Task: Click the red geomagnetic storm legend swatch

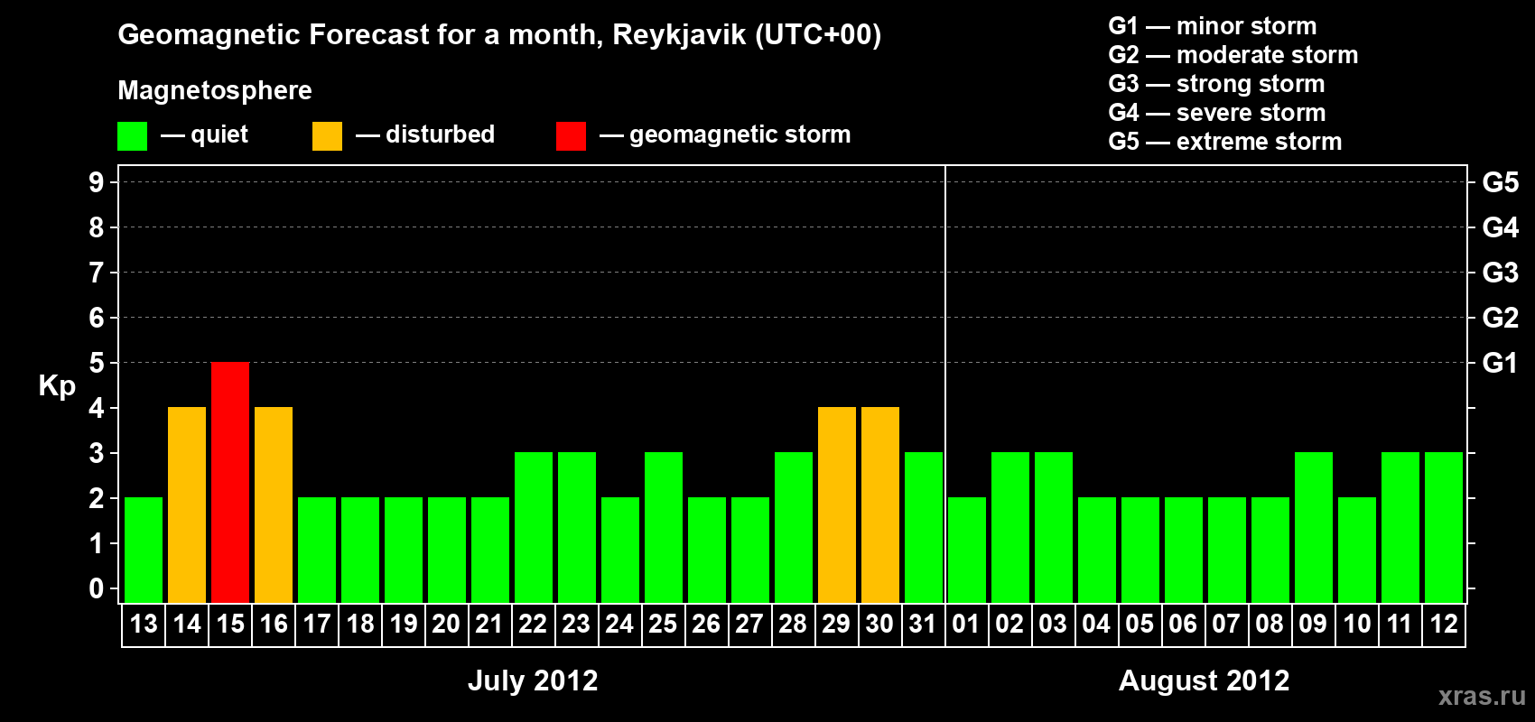Action: pyautogui.click(x=571, y=136)
